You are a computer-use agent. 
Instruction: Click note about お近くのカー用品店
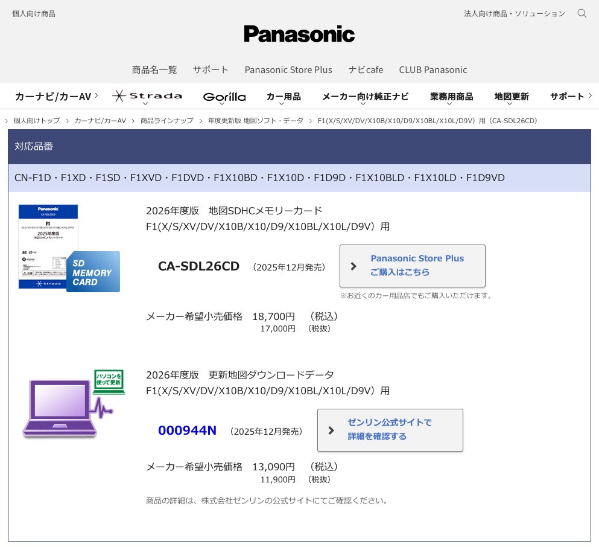coord(416,295)
